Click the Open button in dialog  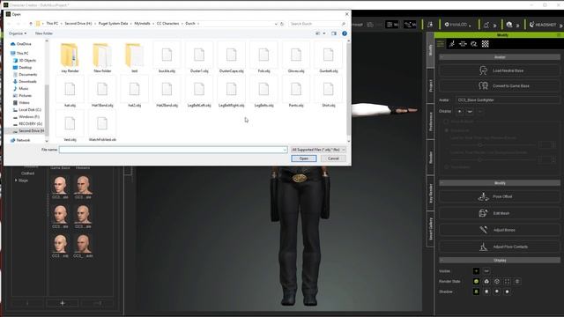click(304, 158)
